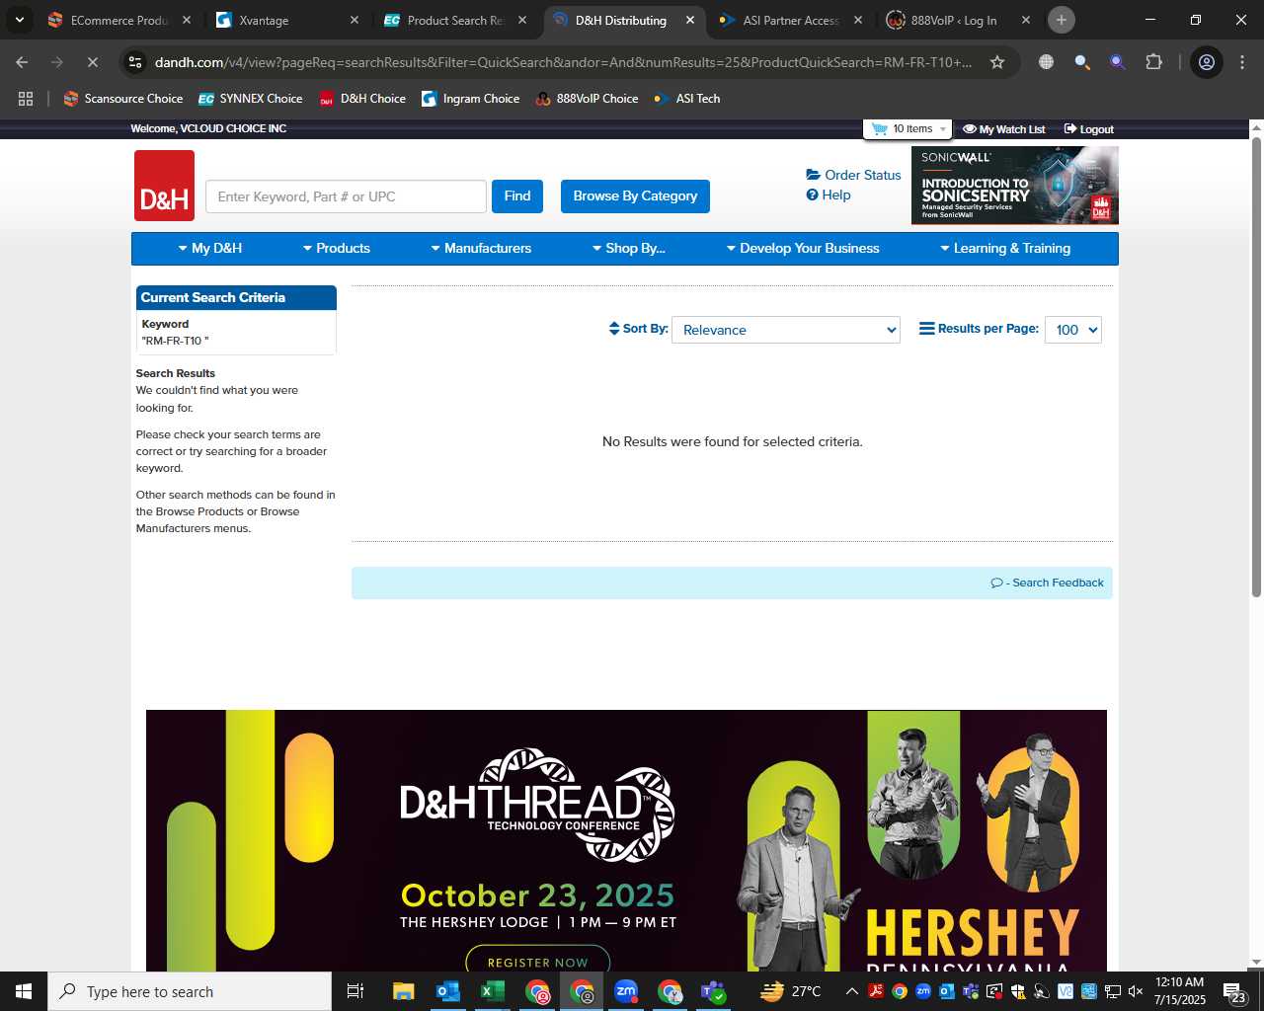Open the Results per Page dropdown
1264x1011 pixels.
coord(1072,330)
